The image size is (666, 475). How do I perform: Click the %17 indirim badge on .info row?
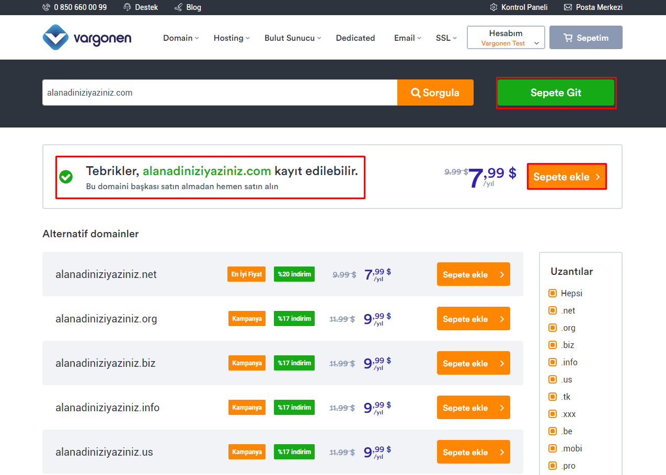click(x=294, y=408)
